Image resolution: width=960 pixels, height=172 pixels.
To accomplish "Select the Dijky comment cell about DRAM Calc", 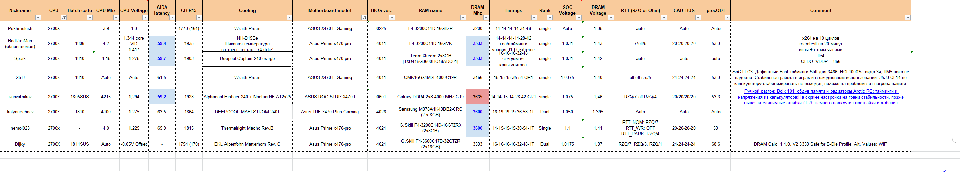I will click(x=820, y=144).
